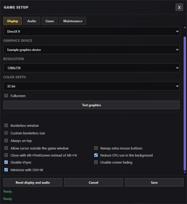Enable Always on top option
This screenshot has height=204, width=187.
[x=6, y=140]
